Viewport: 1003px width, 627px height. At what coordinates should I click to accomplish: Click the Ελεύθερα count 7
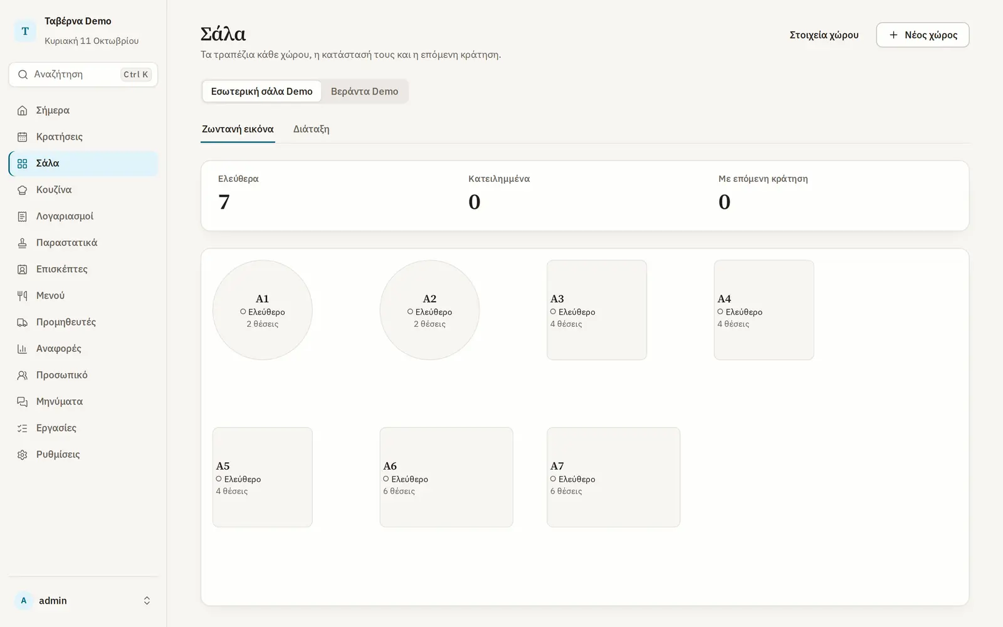(224, 202)
